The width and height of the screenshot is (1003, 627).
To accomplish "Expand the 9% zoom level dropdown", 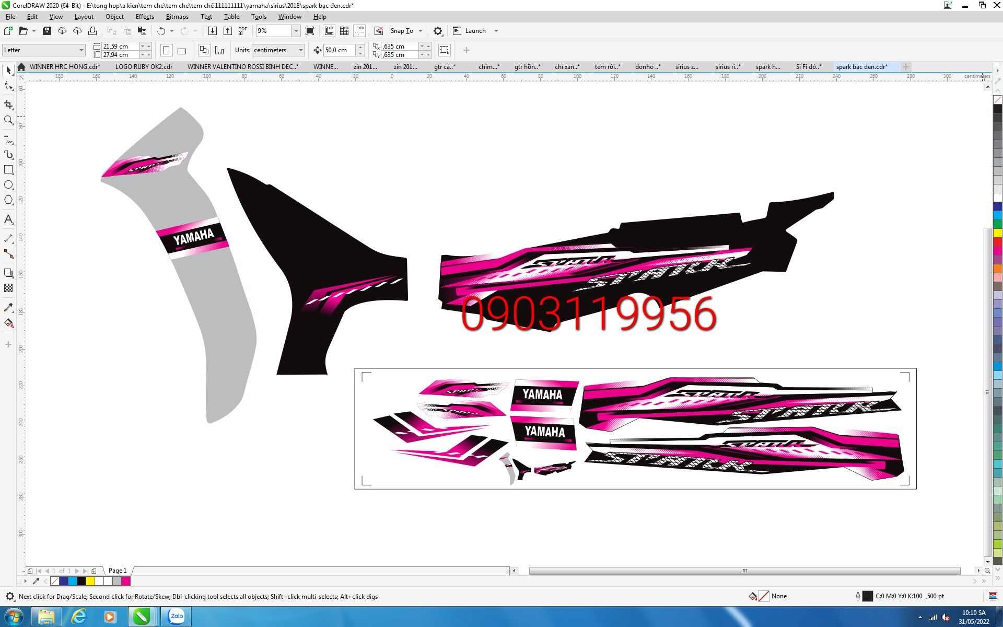I will pyautogui.click(x=296, y=31).
